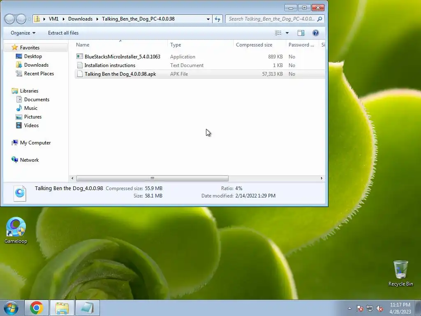Click the Password column header
Viewport: 421px width, 316px height.
302,45
